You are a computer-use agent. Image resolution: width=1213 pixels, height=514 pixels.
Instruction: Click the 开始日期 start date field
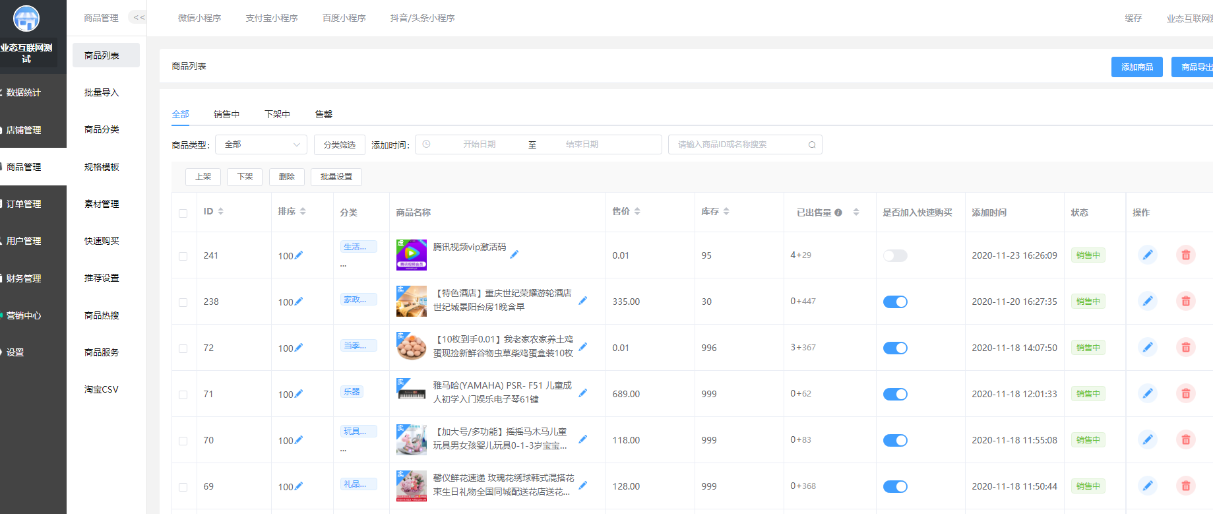[479, 145]
